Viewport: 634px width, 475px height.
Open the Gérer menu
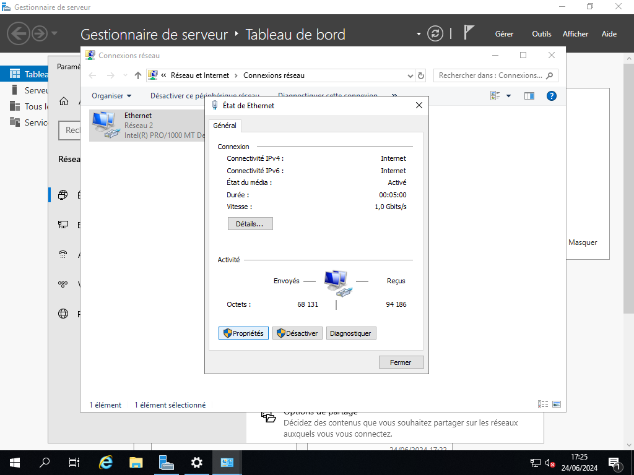[x=504, y=34]
